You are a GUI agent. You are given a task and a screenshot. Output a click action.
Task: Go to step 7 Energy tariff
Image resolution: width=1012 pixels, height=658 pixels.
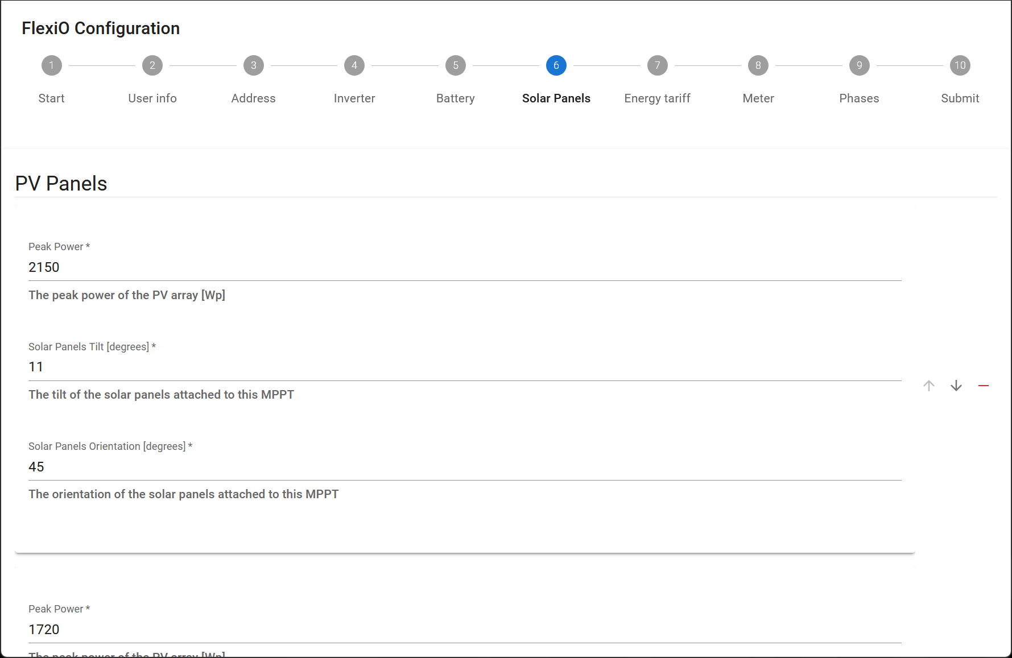(657, 65)
